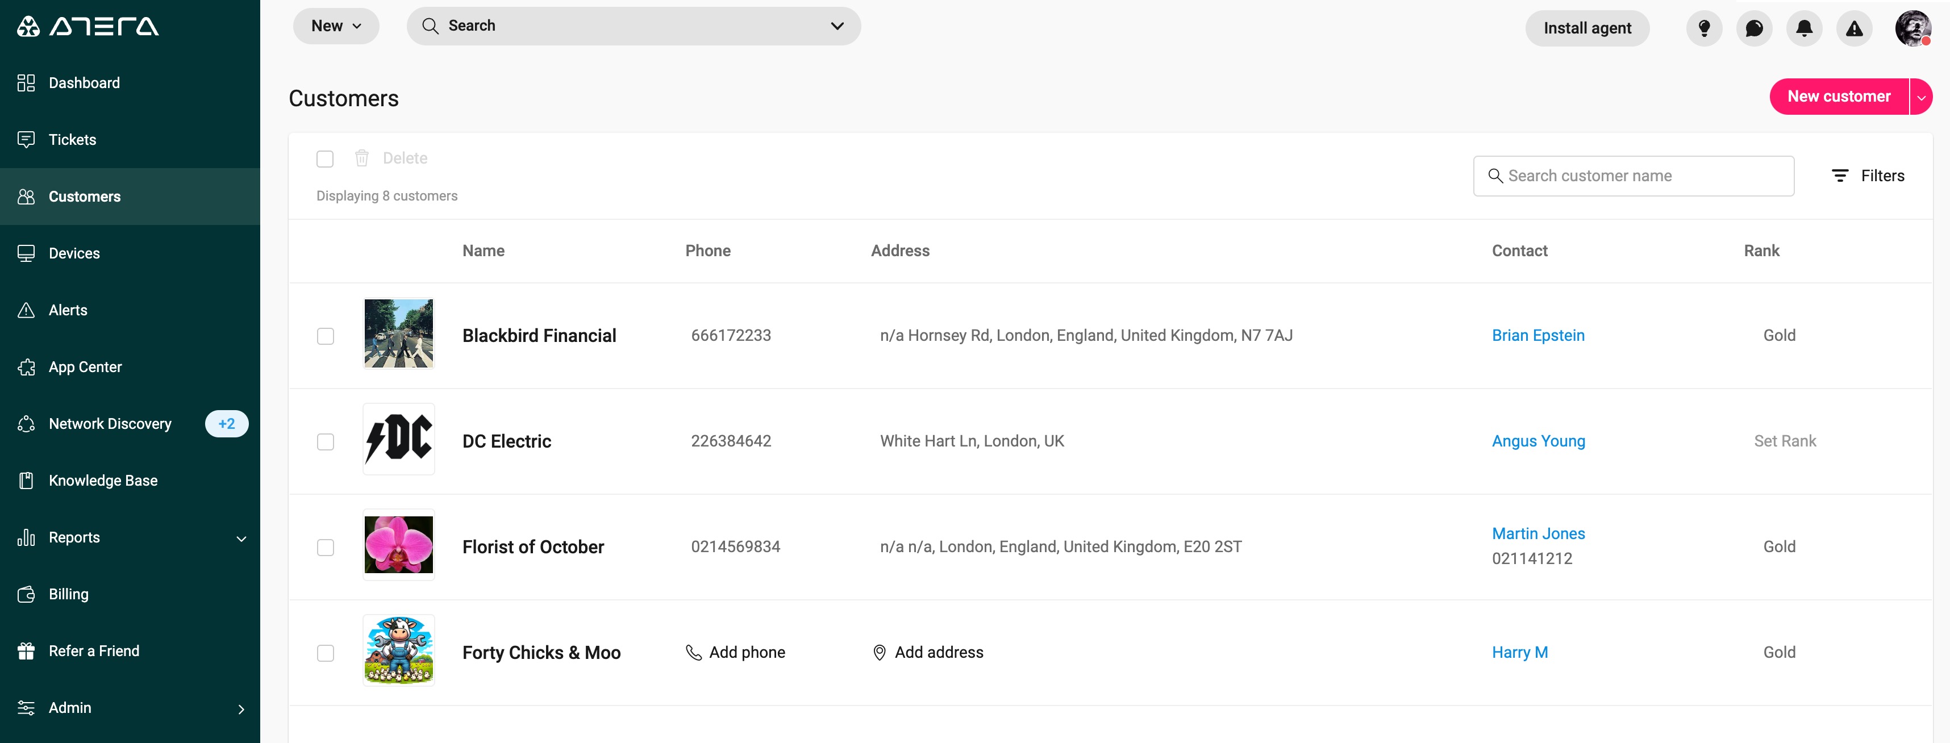1950x743 pixels.
Task: Click the +2 badge on Network Discovery
Action: coord(226,424)
